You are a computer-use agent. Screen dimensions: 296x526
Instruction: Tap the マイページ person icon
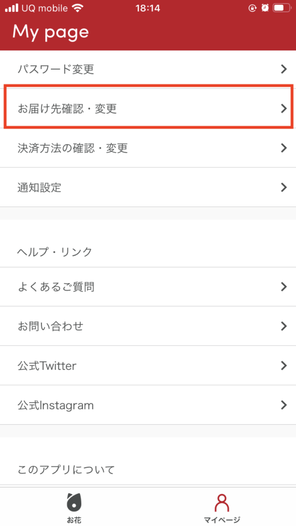pyautogui.click(x=222, y=502)
